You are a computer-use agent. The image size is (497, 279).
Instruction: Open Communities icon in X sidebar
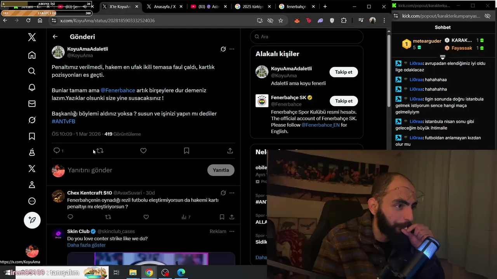[x=32, y=152]
